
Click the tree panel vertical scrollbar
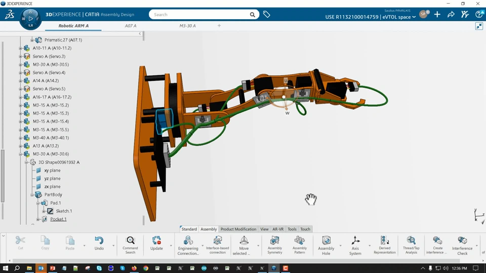[3, 176]
